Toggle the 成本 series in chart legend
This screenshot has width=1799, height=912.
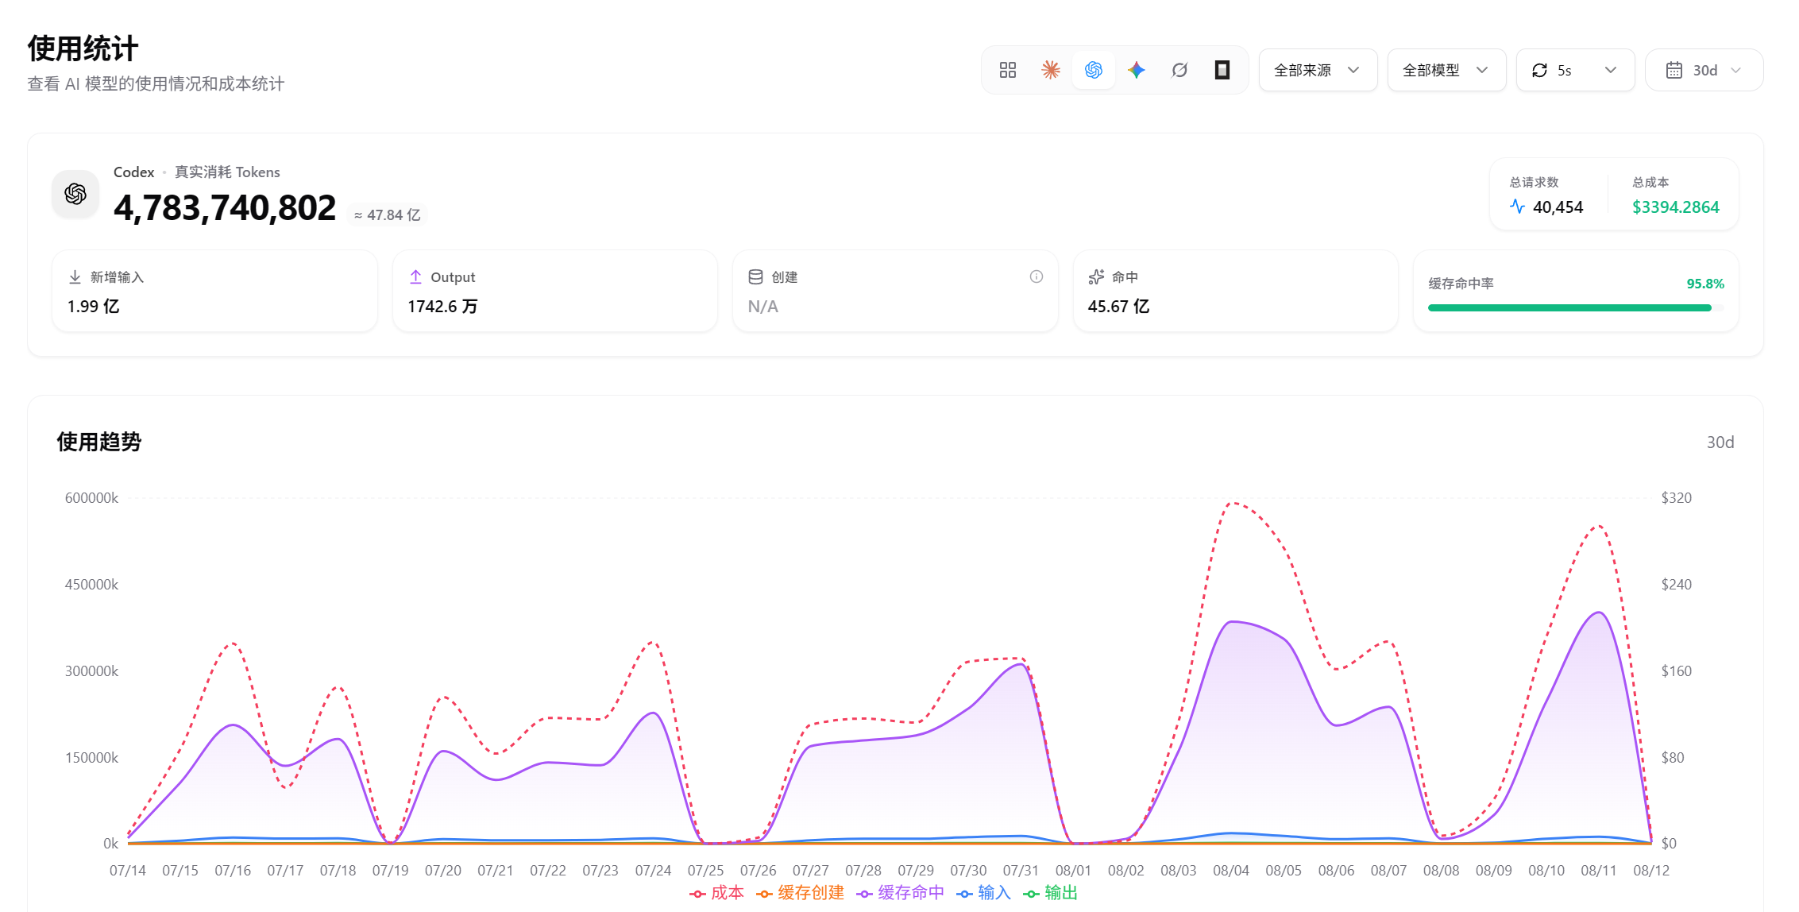[717, 893]
